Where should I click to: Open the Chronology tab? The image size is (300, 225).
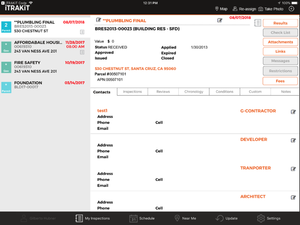tap(194, 92)
